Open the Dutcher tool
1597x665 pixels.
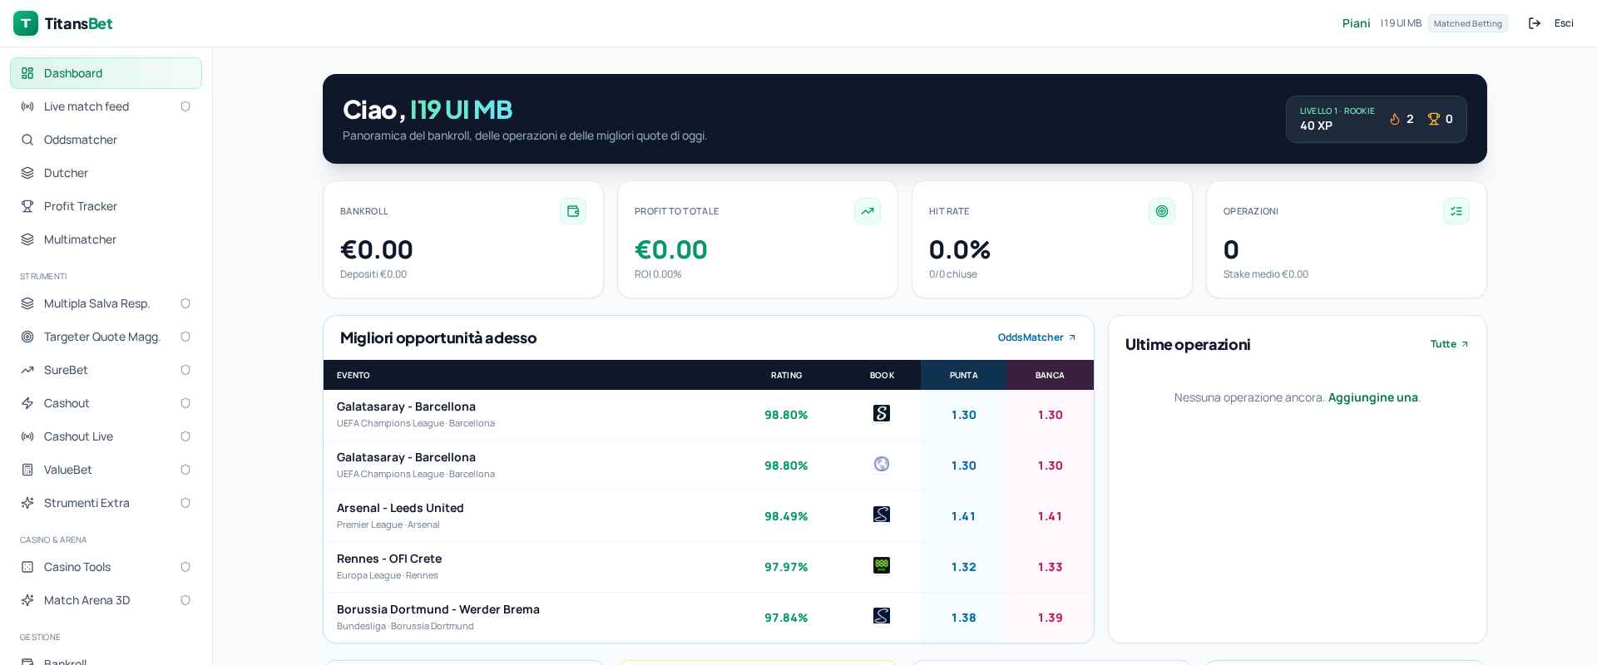click(106, 173)
